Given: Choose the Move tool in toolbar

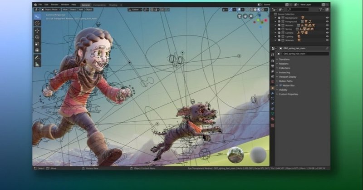Looking at the screenshot, I should pos(37,30).
